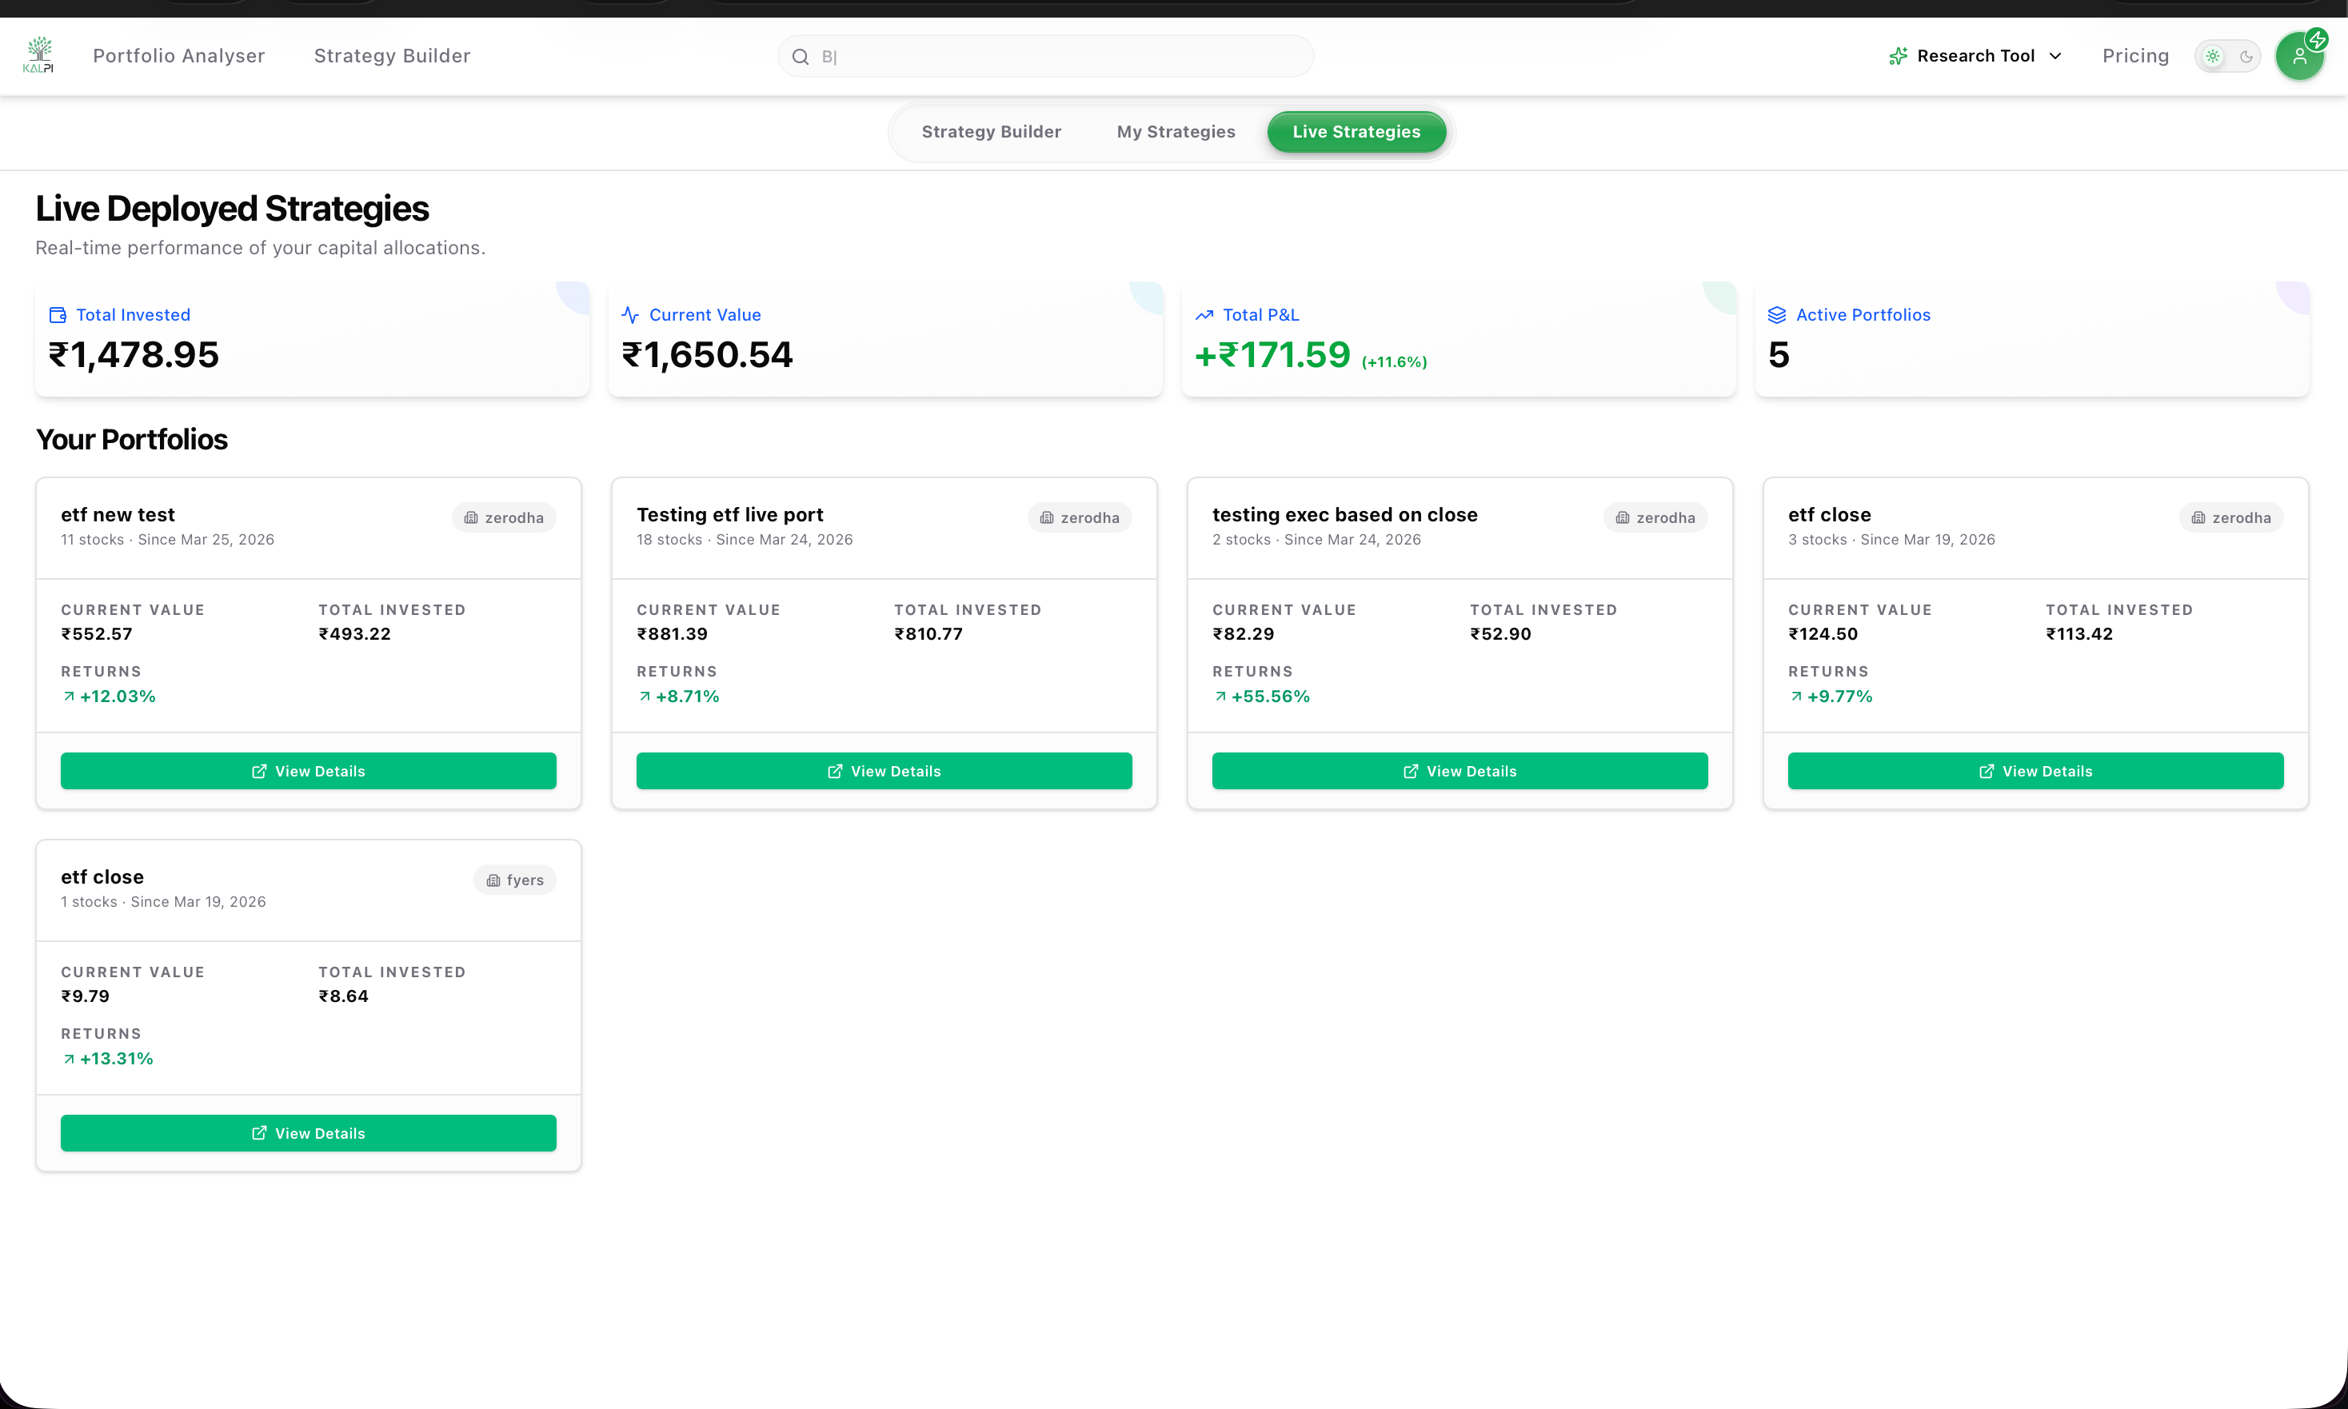This screenshot has height=1409, width=2348.
Task: Click the Research Tool sparkle icon
Action: pyautogui.click(x=1898, y=56)
